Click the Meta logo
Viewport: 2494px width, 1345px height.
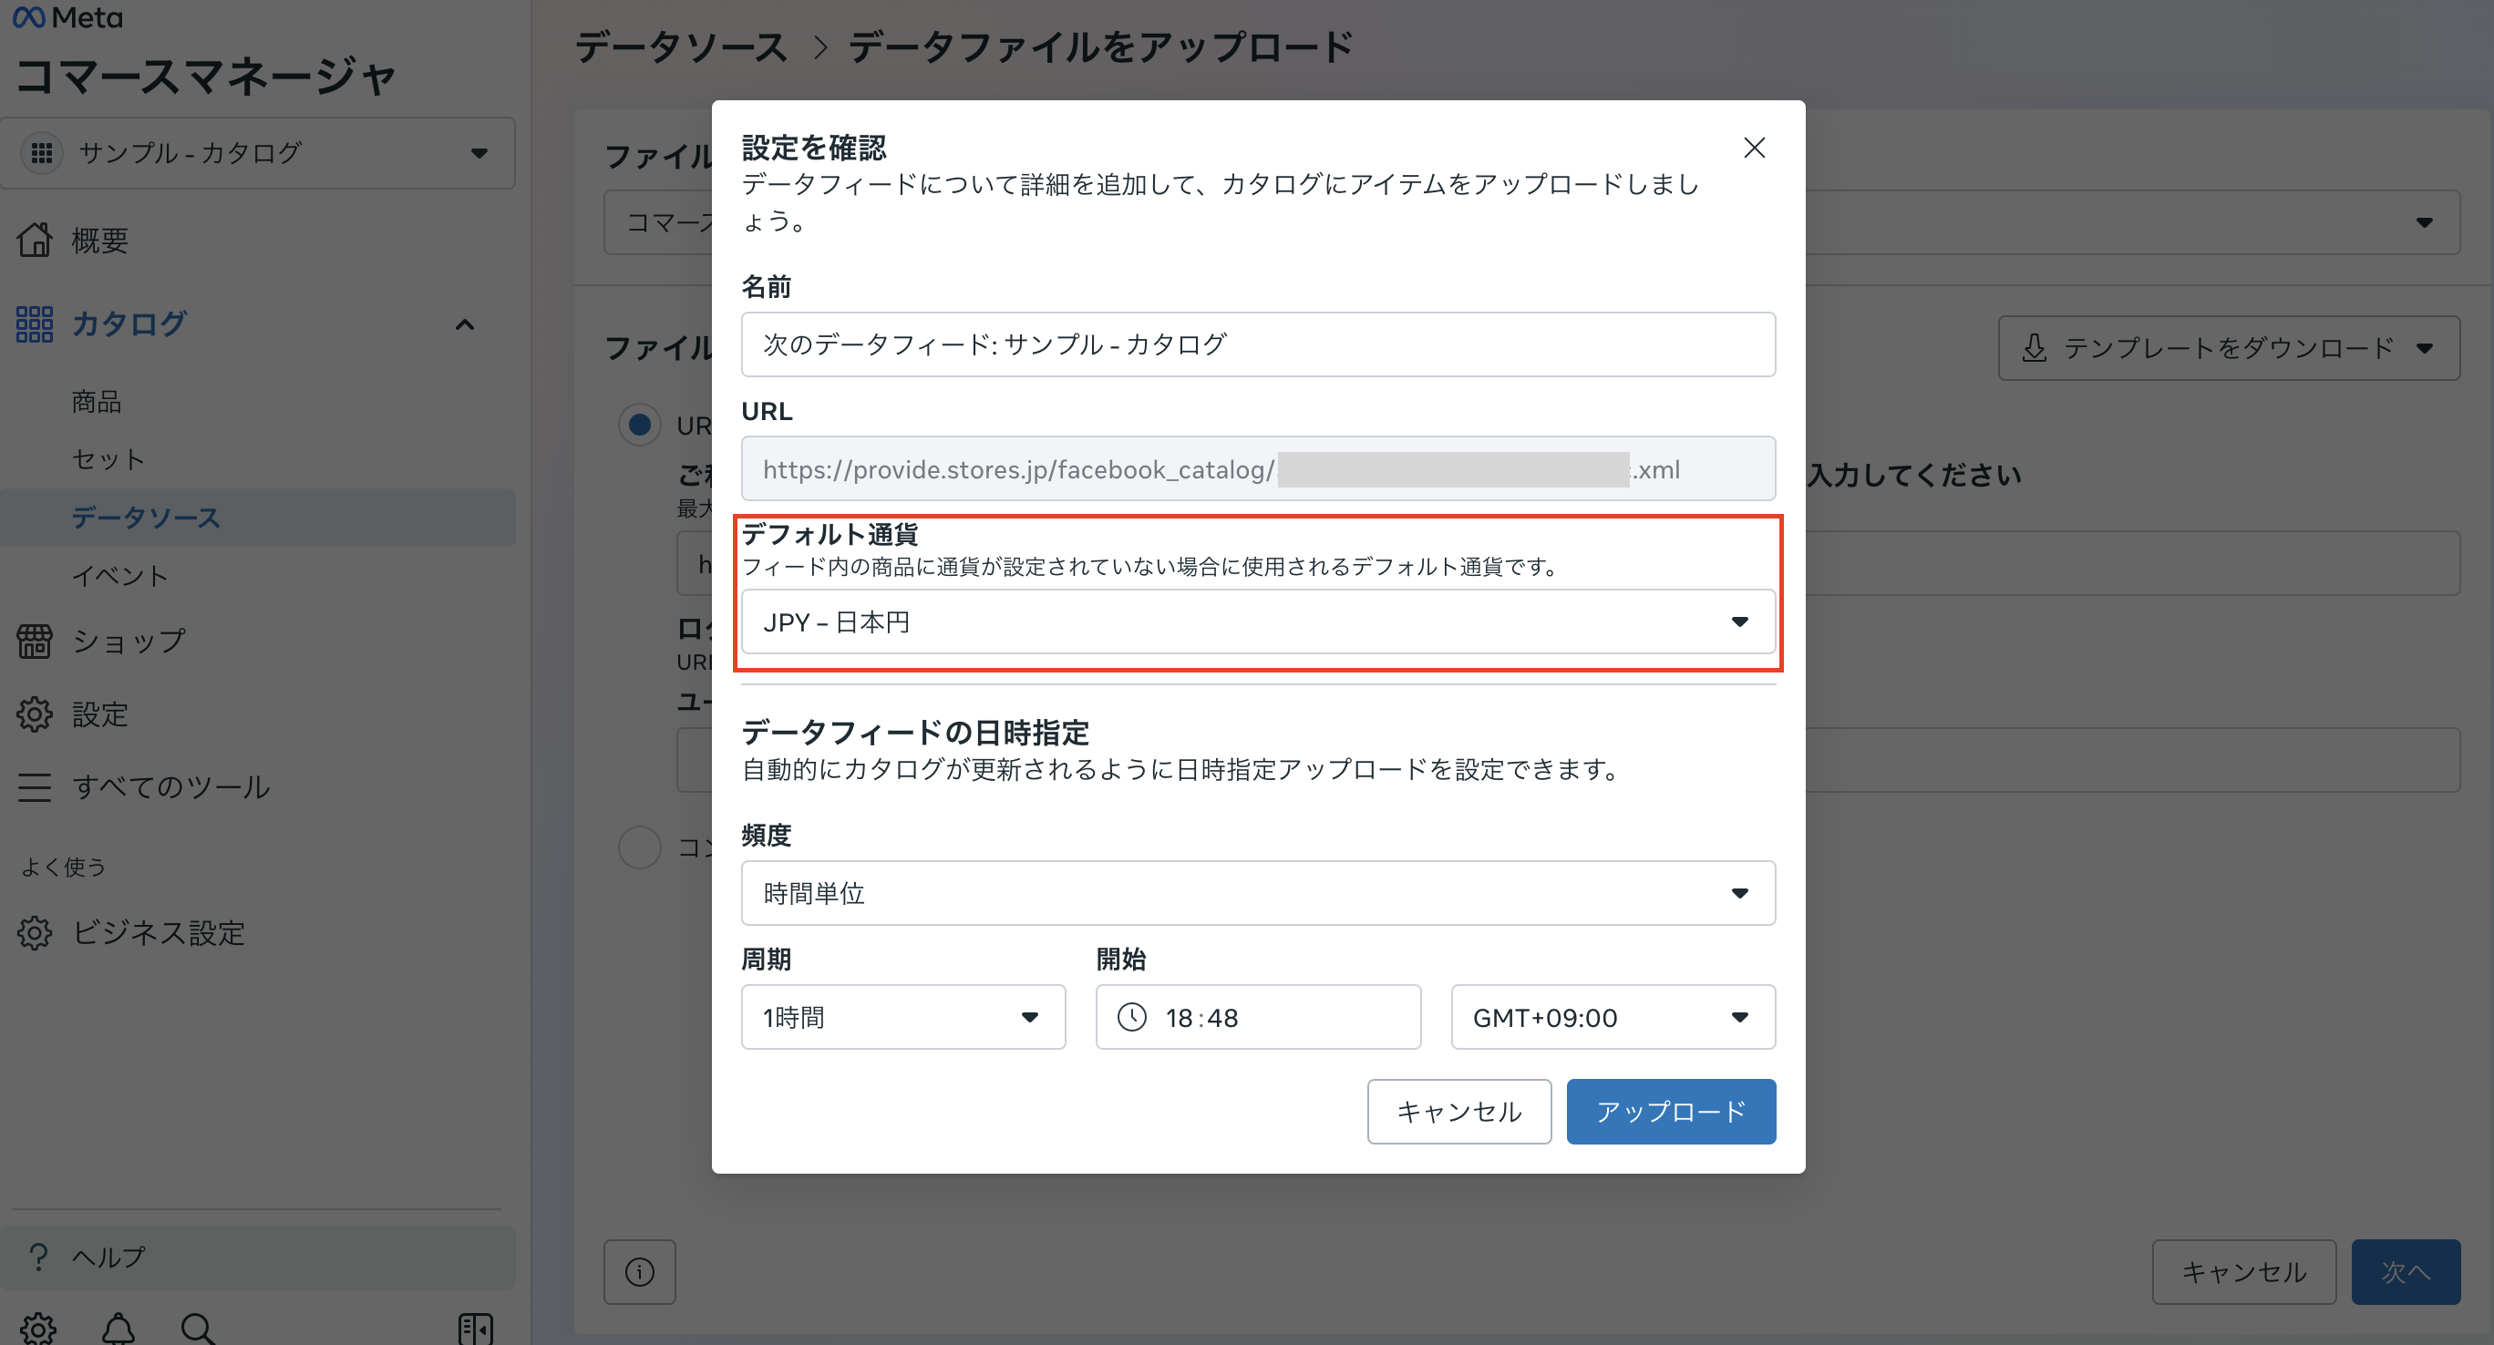click(x=67, y=17)
